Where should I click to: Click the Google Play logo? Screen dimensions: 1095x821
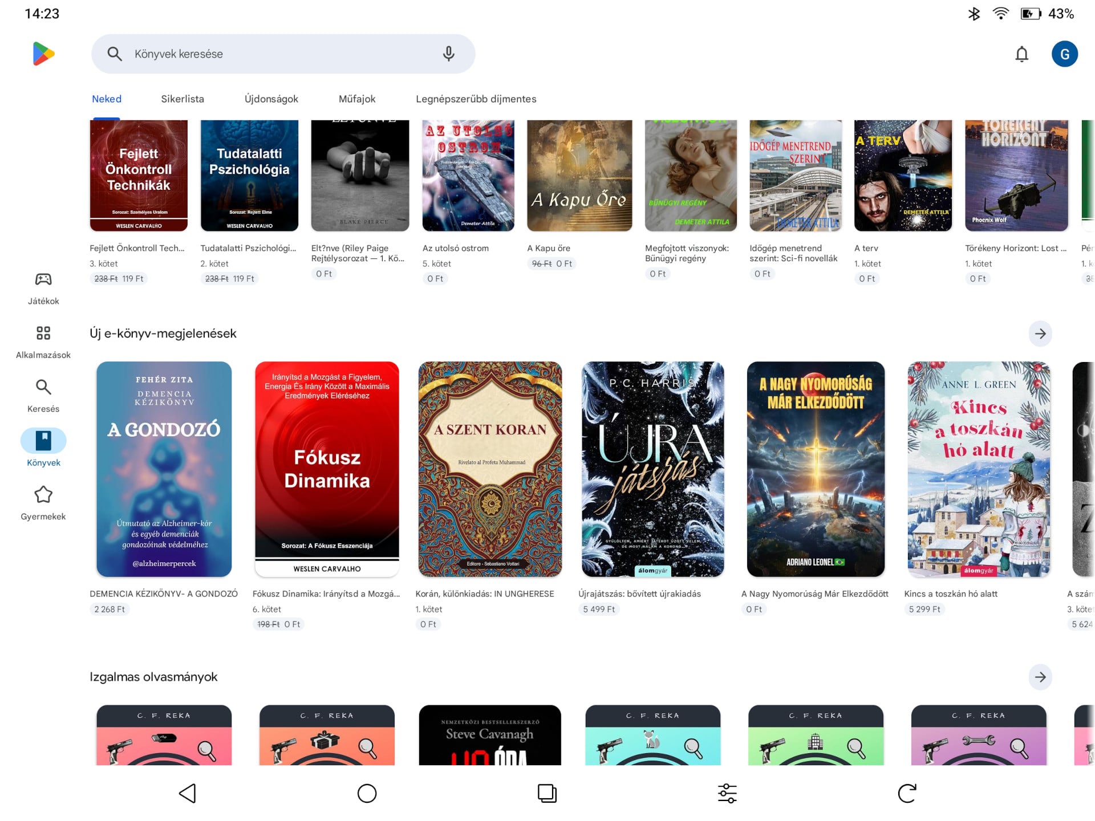pos(43,54)
